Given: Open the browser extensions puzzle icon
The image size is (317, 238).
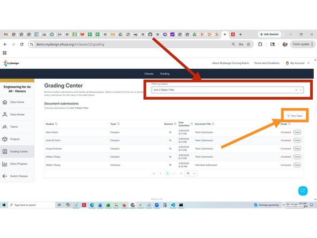Looking at the screenshot, I should click(x=260, y=44).
